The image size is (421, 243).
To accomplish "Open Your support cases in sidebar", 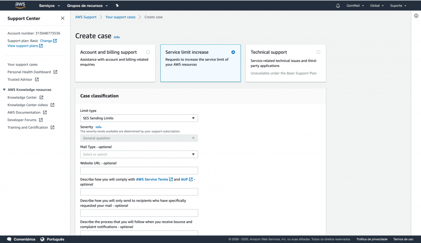I will [x=23, y=64].
